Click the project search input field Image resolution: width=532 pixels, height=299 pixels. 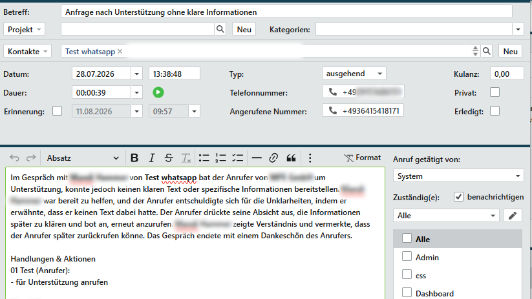[x=138, y=29]
